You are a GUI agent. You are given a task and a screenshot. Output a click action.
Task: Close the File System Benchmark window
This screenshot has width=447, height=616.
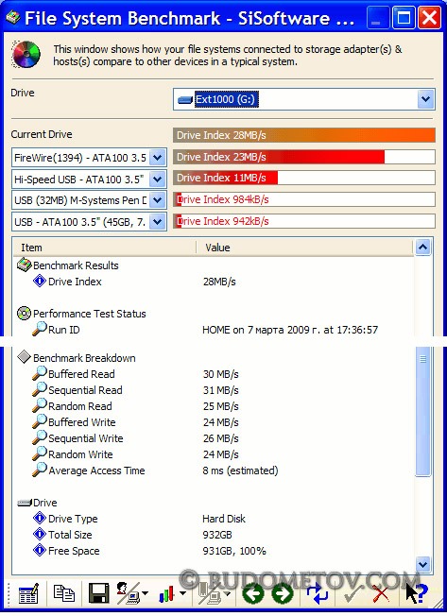[x=428, y=18]
